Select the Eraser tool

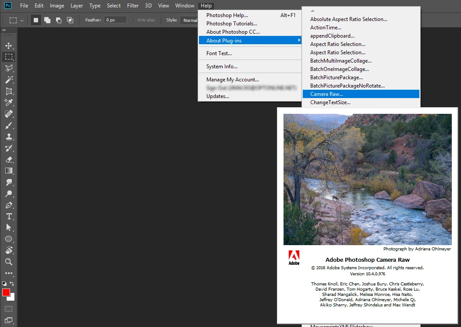(8, 159)
